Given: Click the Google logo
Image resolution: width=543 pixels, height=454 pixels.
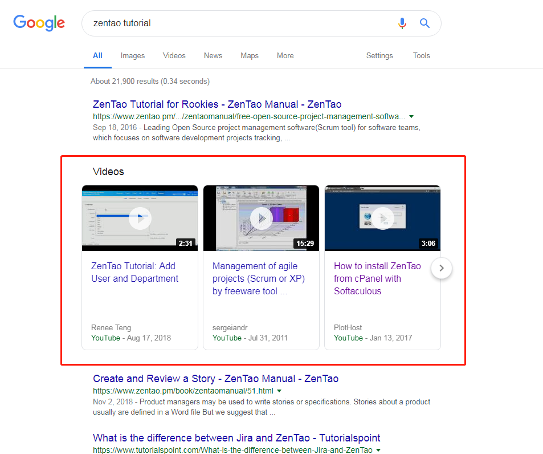Looking at the screenshot, I should click(x=39, y=23).
